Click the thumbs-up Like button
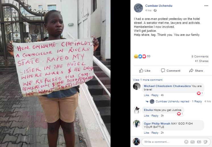 tap(145, 71)
